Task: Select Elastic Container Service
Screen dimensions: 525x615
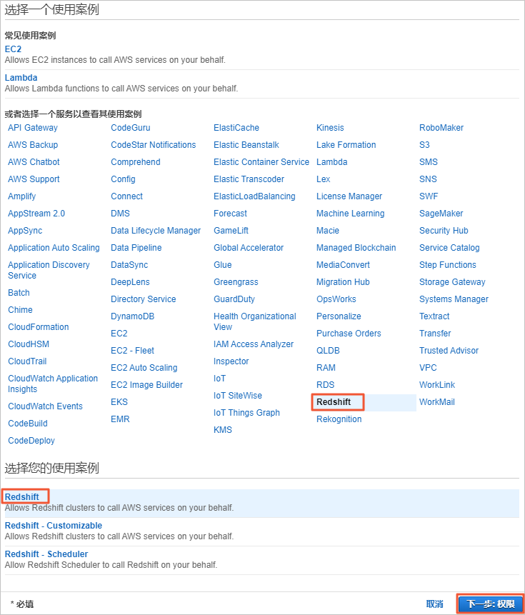Action: (x=261, y=162)
